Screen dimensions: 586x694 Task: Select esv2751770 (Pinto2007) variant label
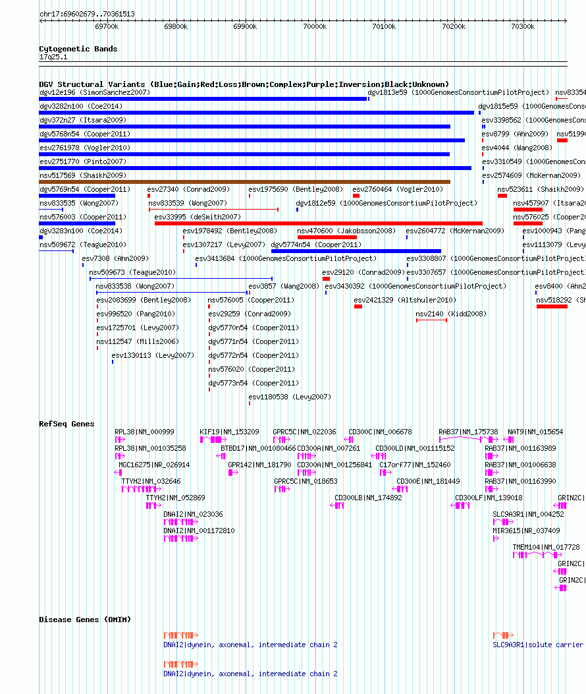pos(83,161)
